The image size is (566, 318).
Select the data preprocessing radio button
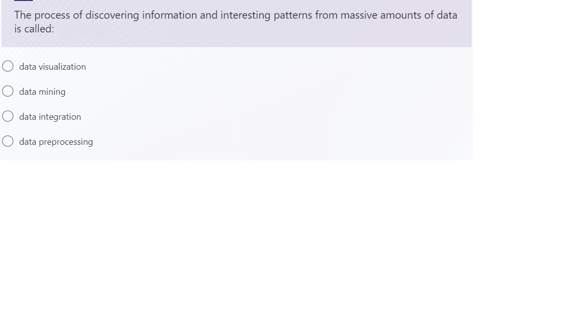coord(7,140)
